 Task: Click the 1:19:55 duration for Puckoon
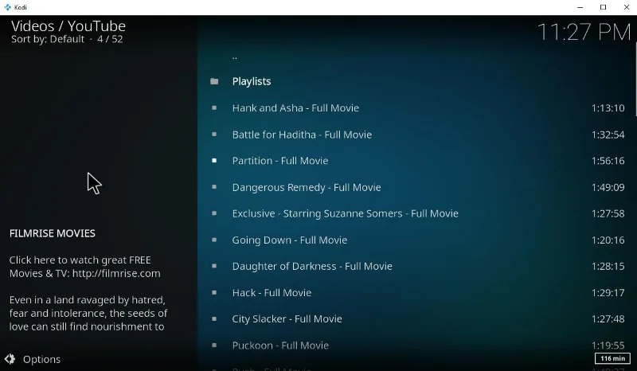(608, 346)
